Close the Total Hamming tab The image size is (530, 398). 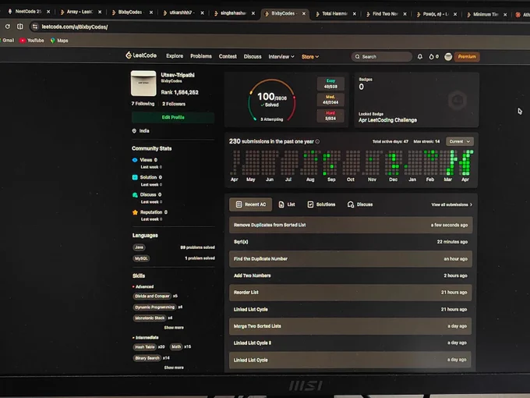coord(354,14)
